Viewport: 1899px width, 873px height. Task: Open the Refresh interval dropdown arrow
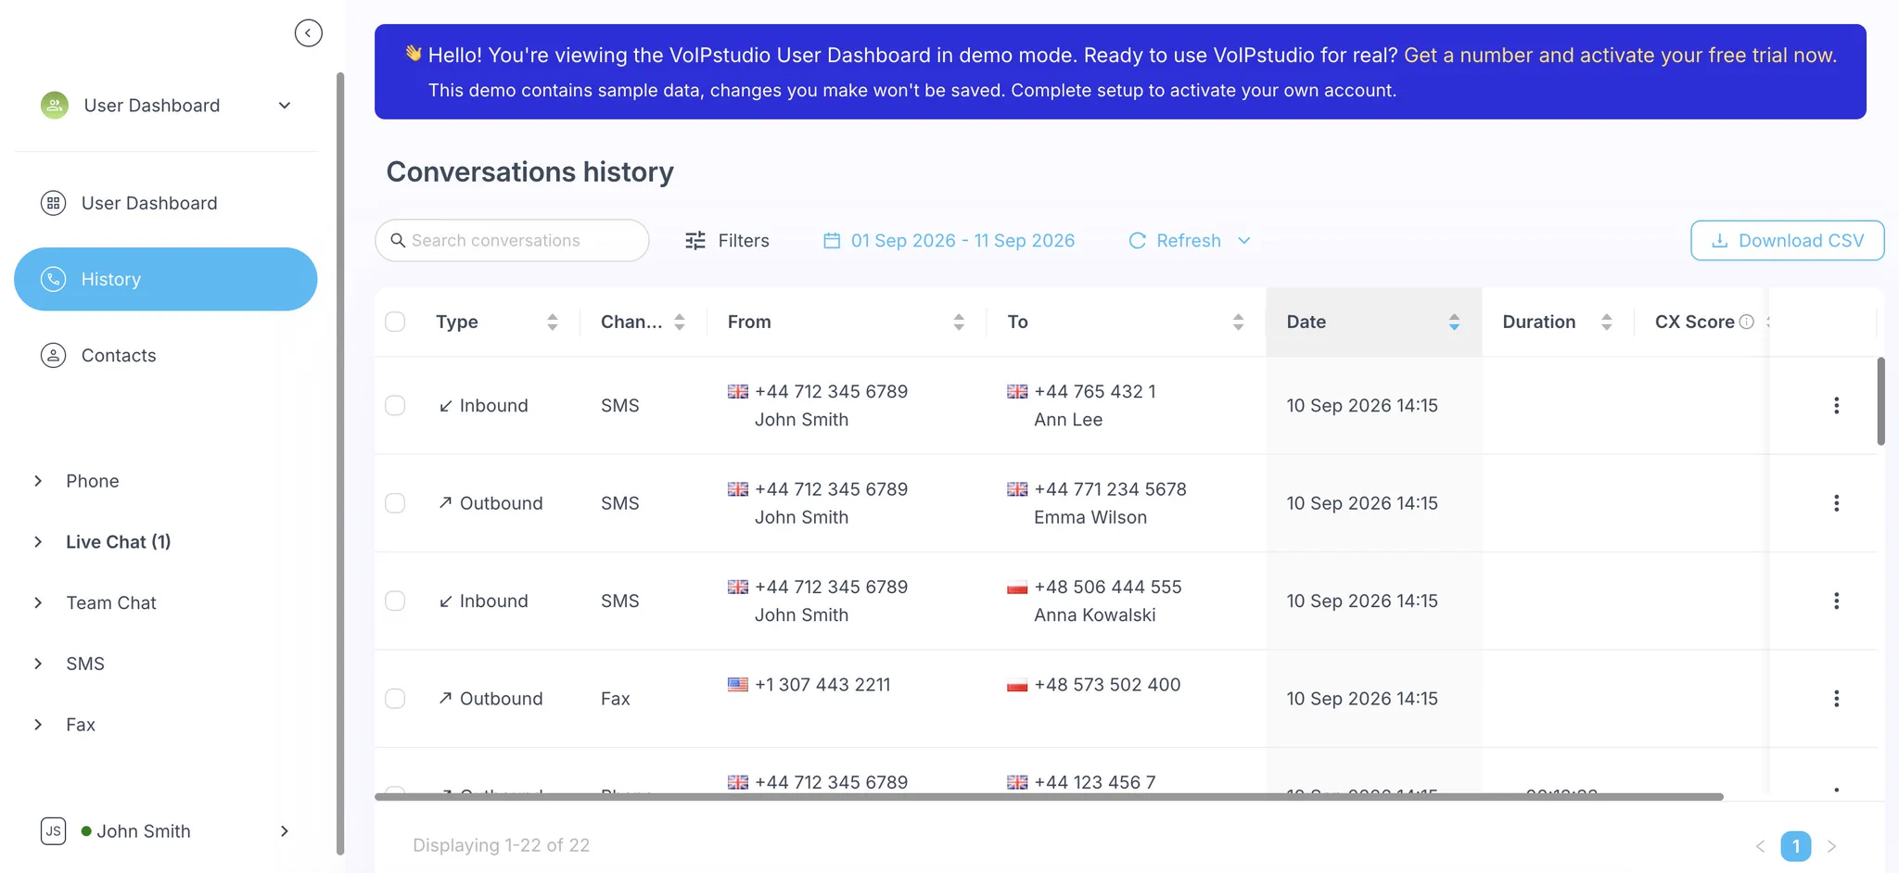point(1244,240)
